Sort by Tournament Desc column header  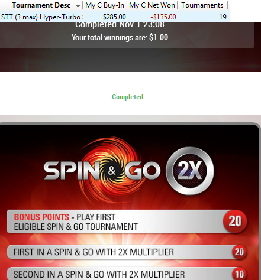41,5
